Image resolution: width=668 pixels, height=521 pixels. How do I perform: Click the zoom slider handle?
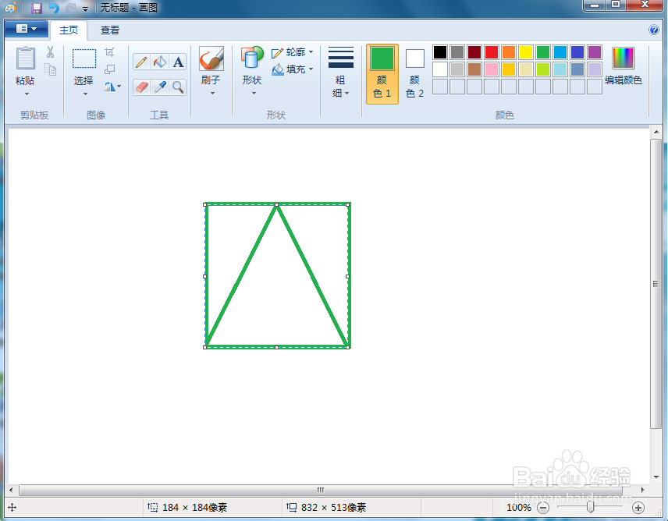pyautogui.click(x=591, y=507)
